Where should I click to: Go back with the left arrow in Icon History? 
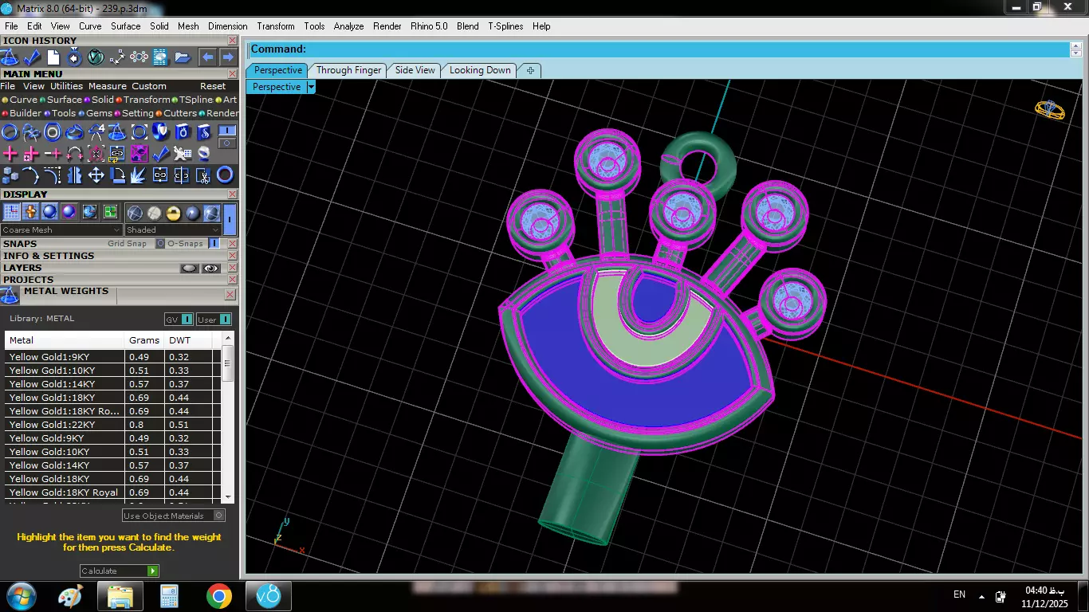tap(208, 57)
